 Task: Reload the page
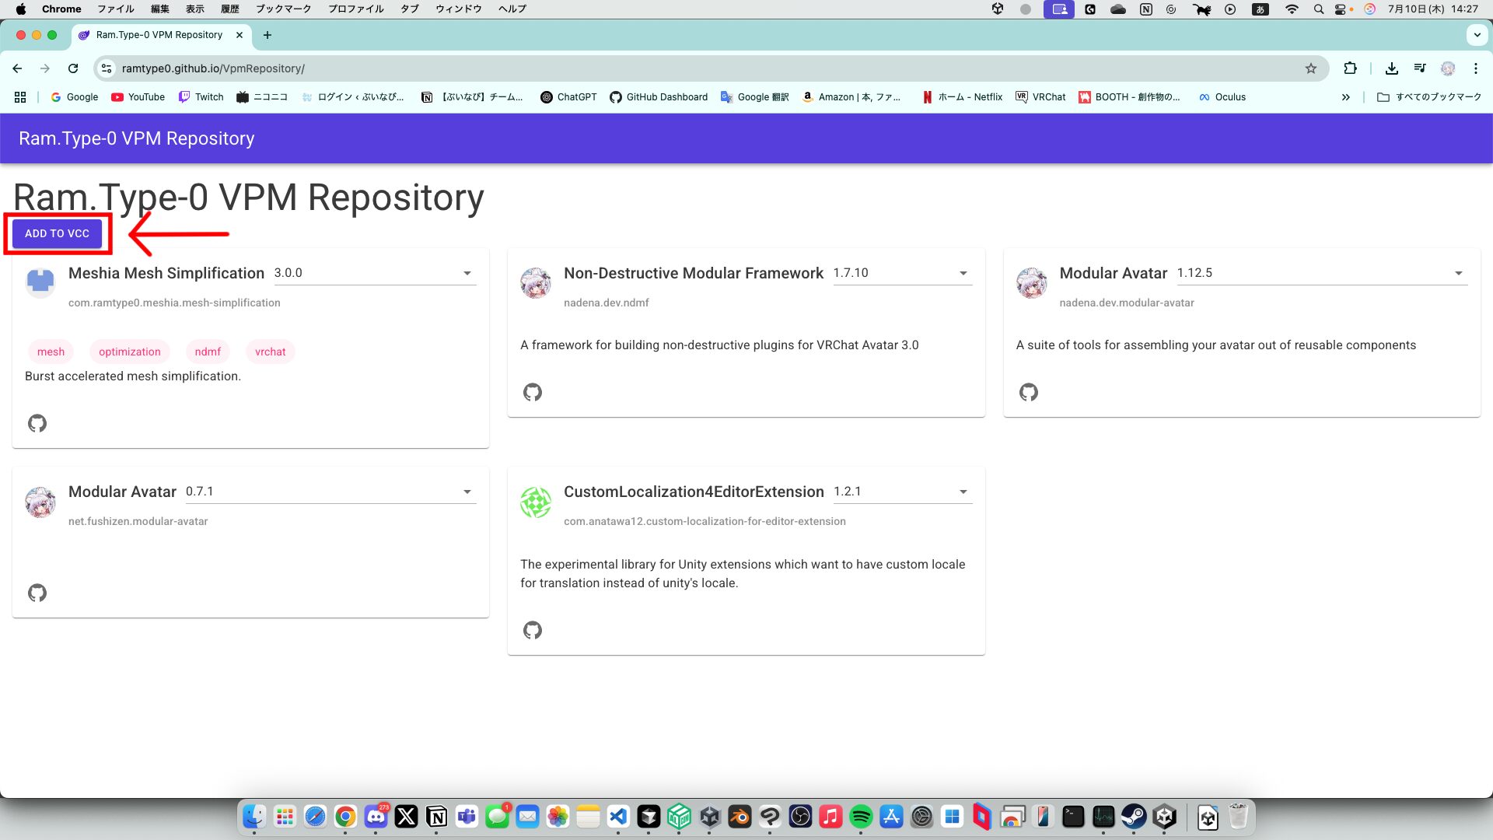pyautogui.click(x=73, y=68)
